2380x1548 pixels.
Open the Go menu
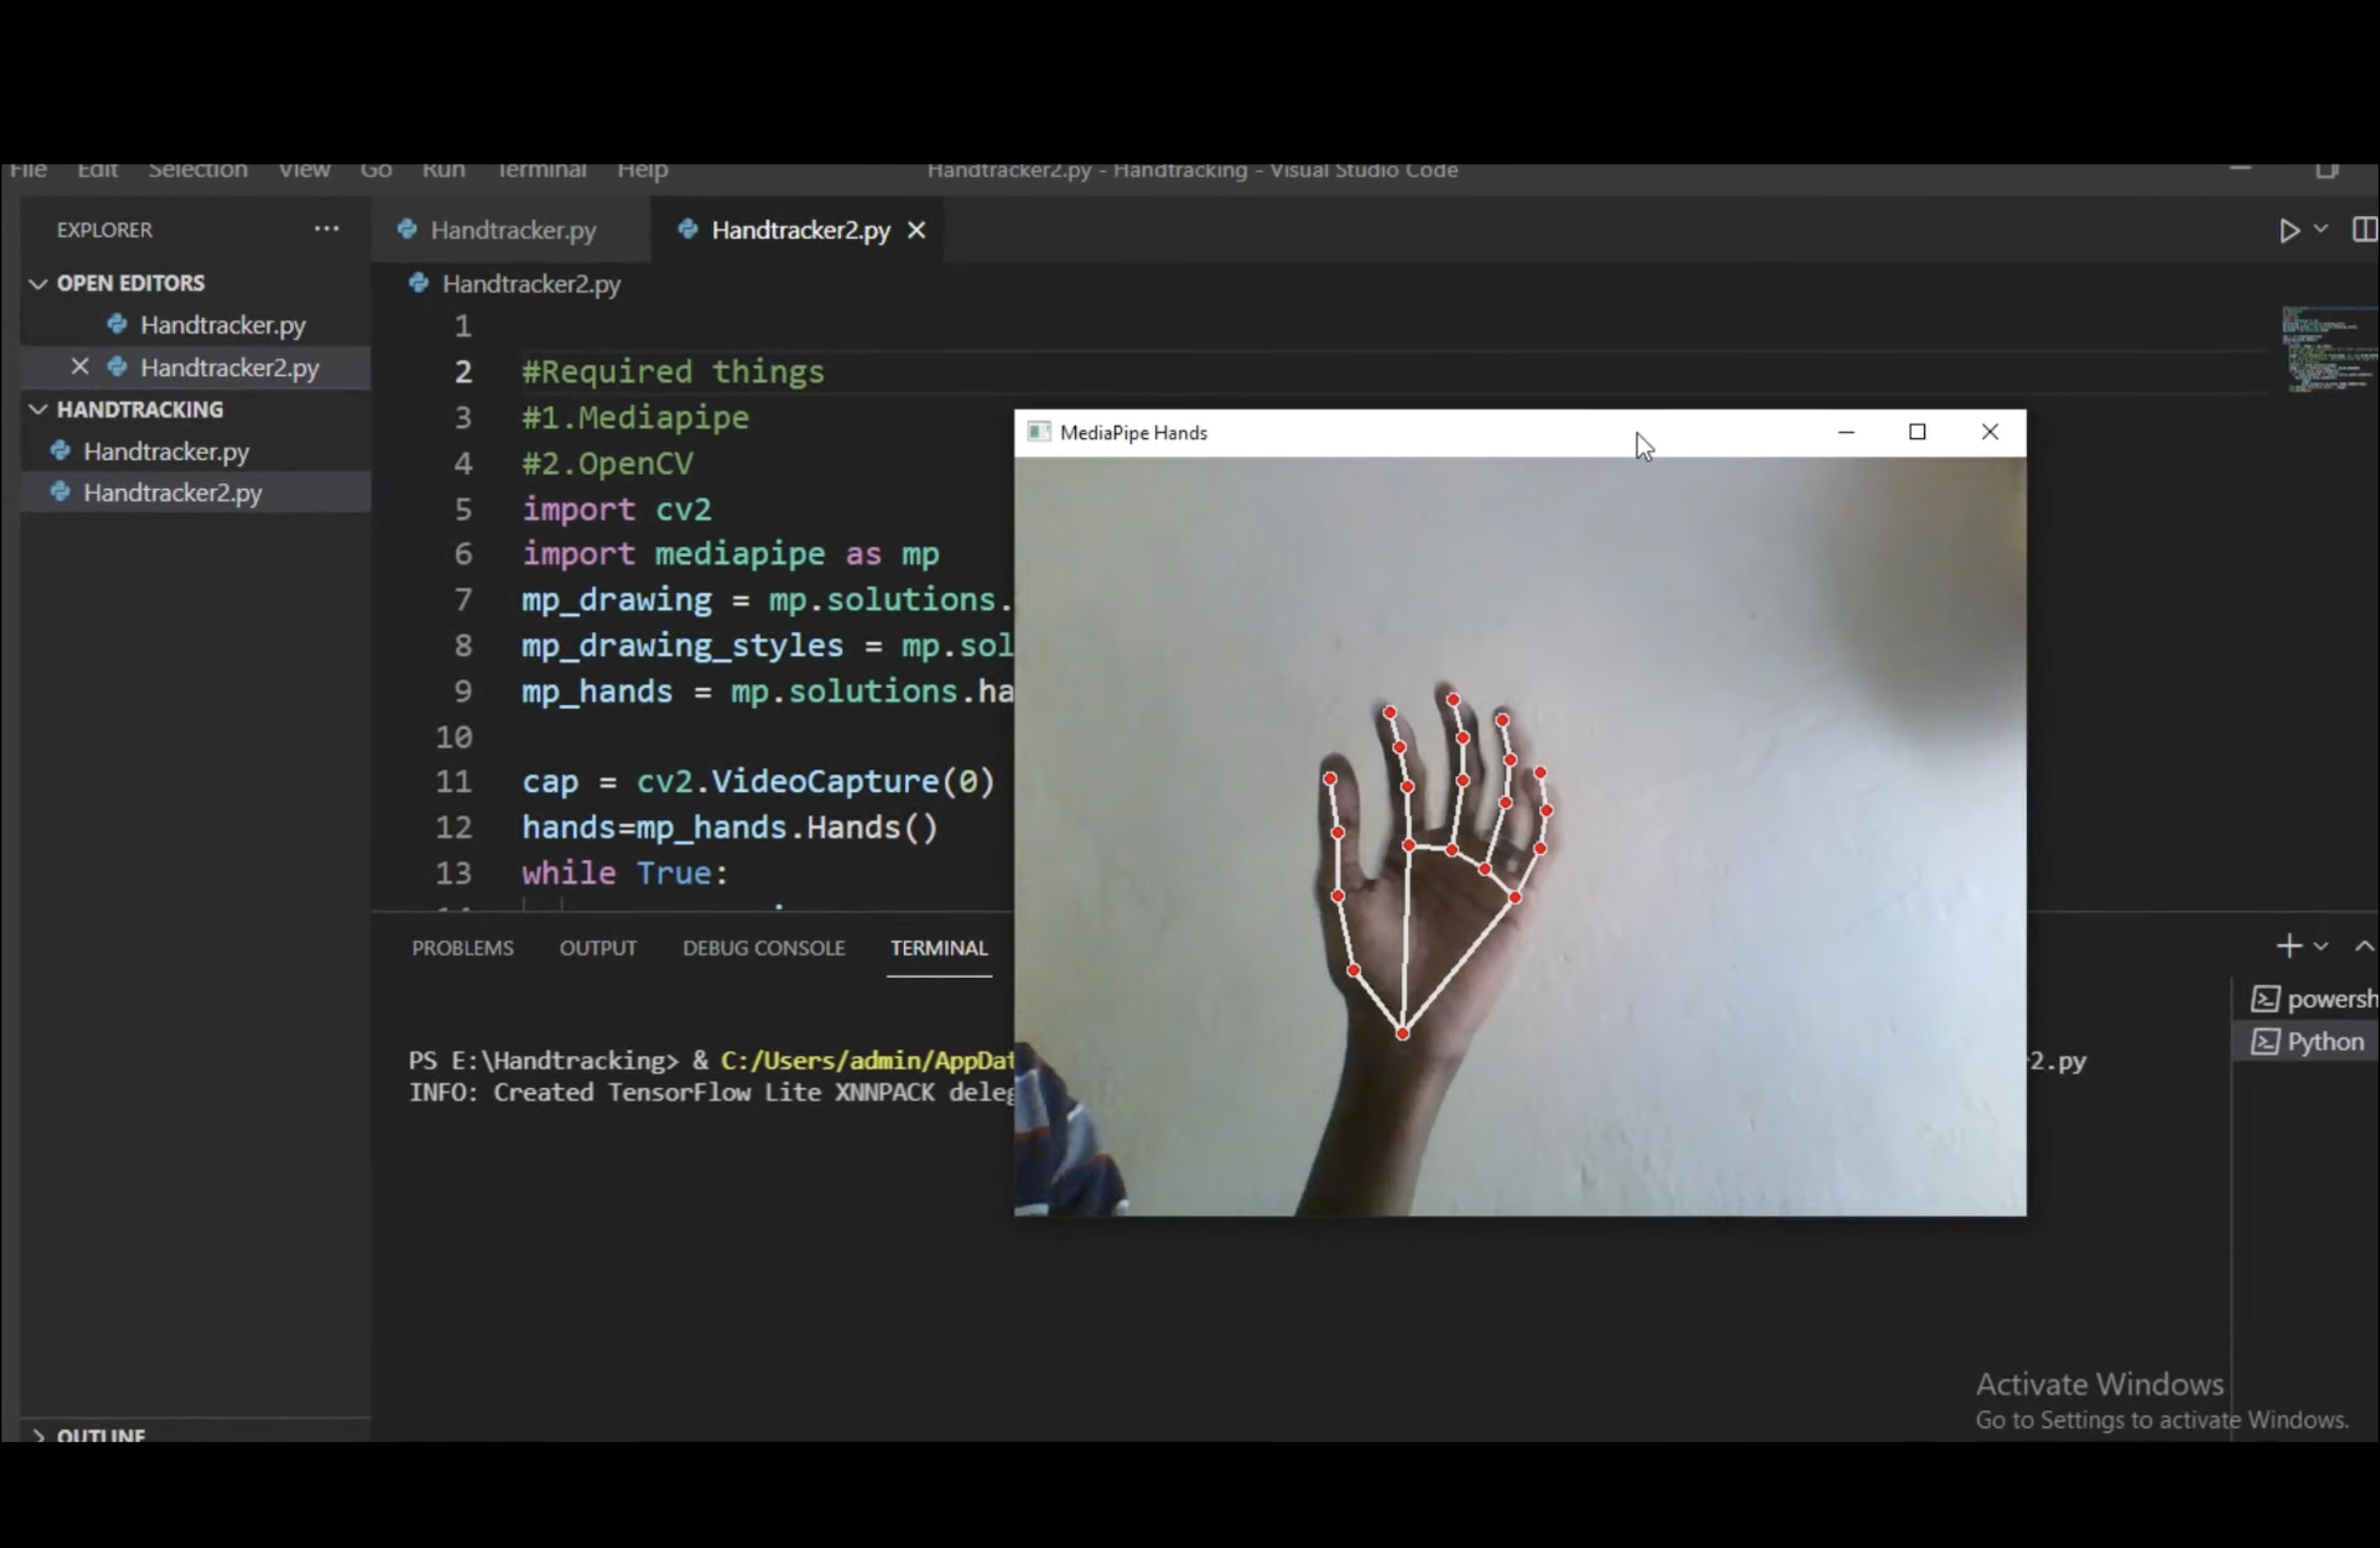376,170
